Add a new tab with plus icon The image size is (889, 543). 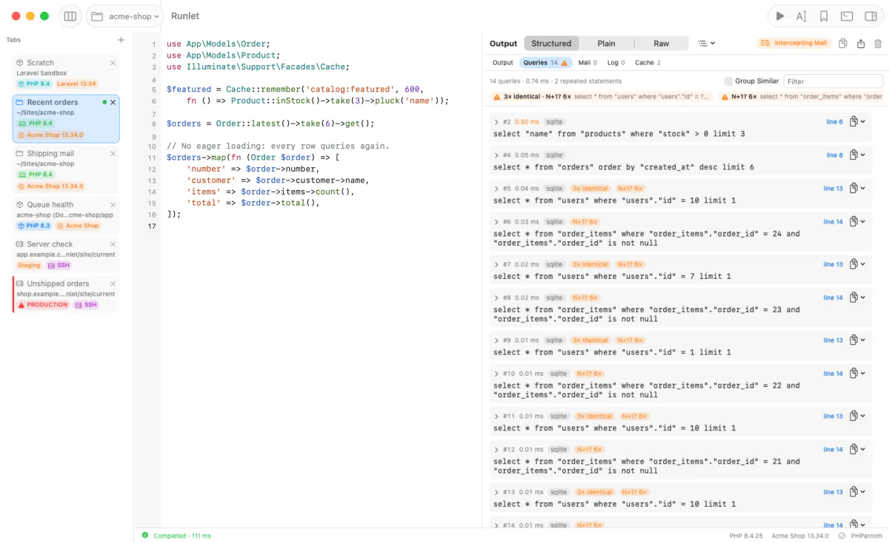(121, 40)
